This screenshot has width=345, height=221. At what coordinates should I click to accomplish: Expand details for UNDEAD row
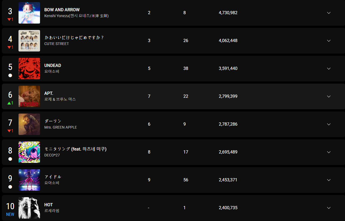(x=329, y=69)
